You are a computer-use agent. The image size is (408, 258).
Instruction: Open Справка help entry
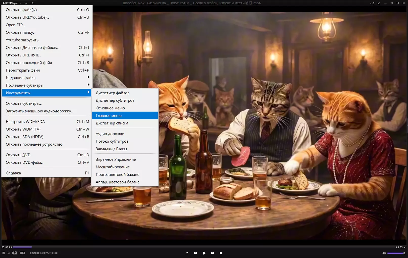(47, 173)
